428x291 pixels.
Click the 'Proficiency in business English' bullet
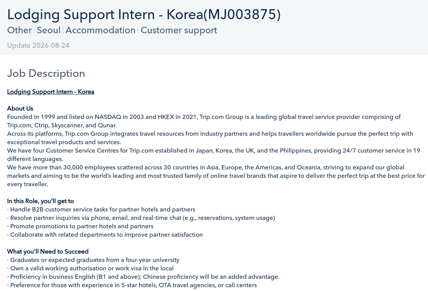(143, 277)
